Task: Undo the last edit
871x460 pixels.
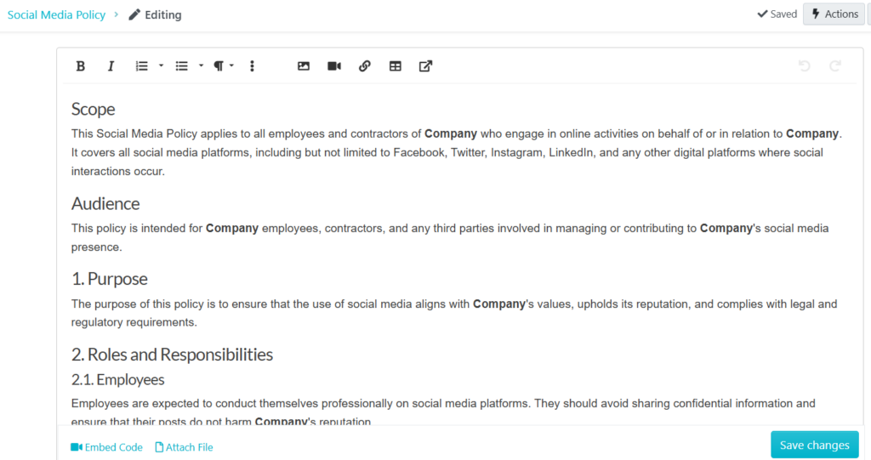Action: coord(805,66)
